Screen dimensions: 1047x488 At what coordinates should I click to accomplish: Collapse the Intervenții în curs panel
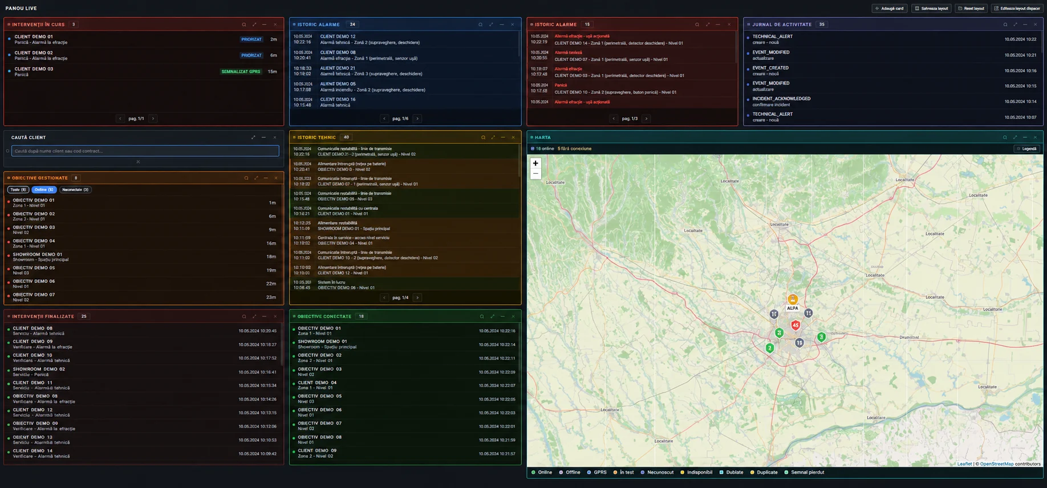click(x=264, y=25)
